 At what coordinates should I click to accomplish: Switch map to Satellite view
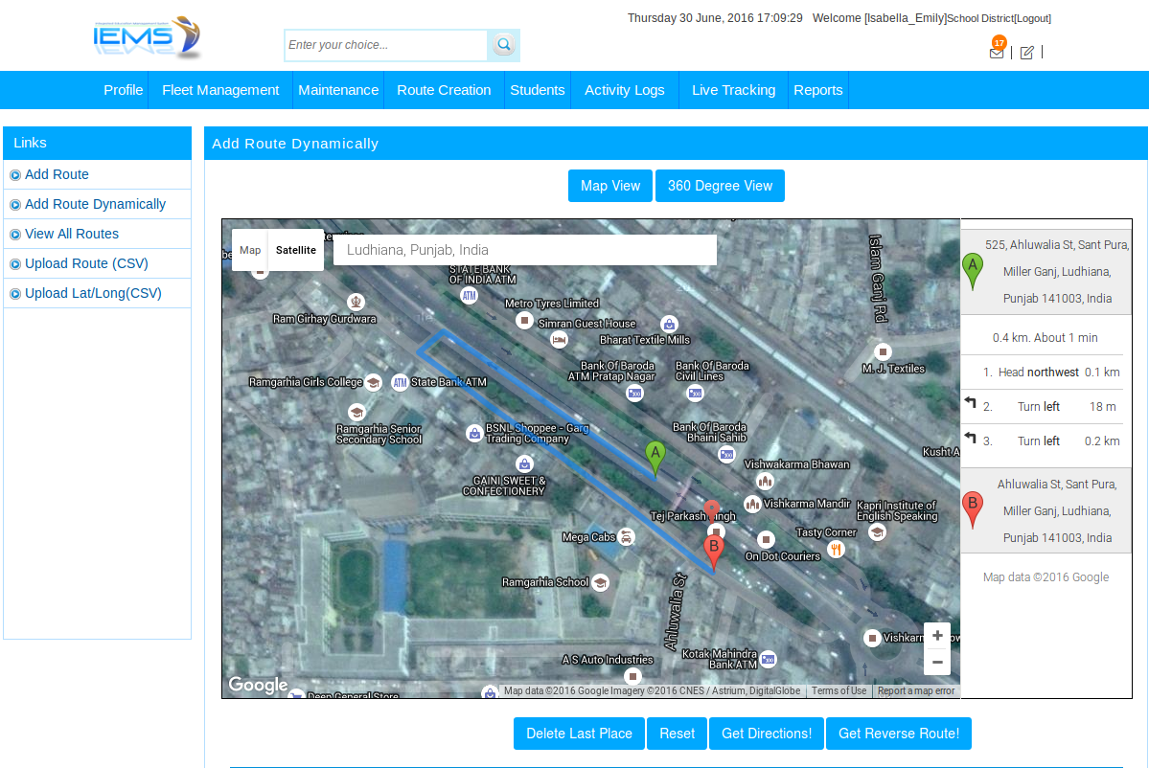(x=296, y=250)
